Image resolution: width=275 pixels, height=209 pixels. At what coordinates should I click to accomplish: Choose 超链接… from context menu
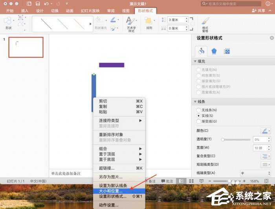tap(119, 168)
